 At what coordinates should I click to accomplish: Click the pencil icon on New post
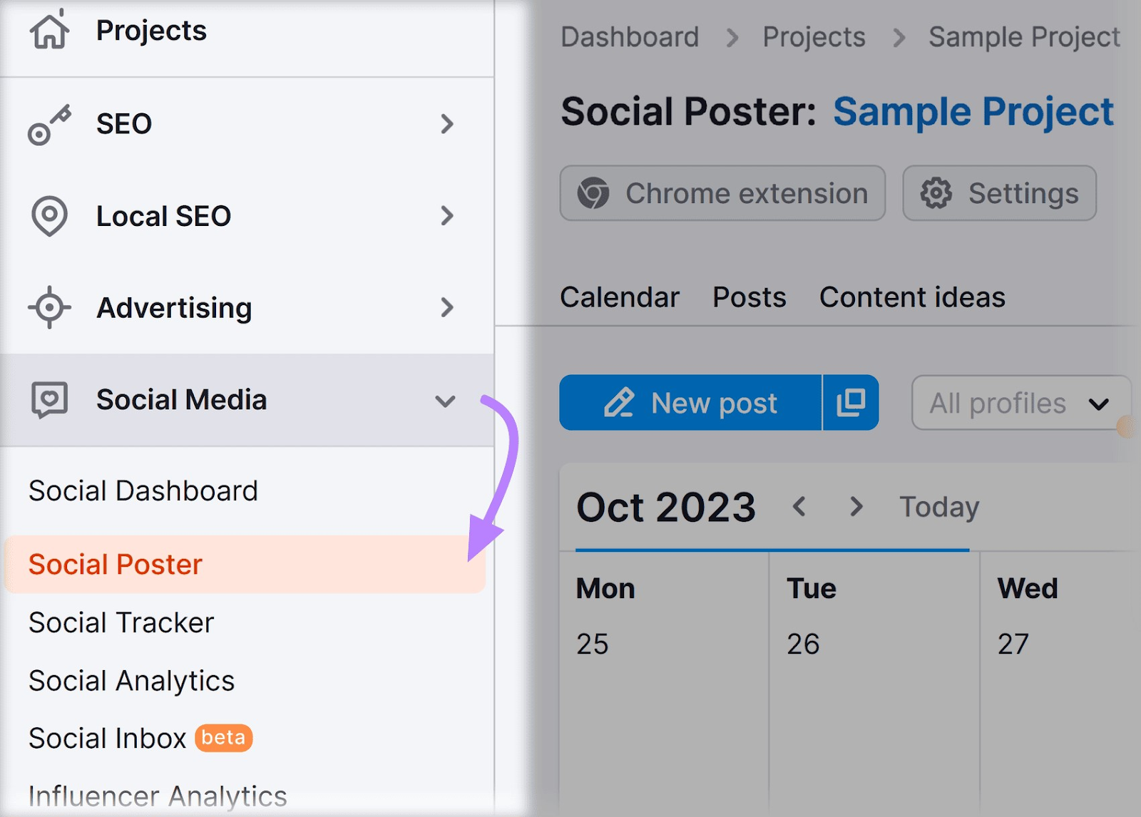click(x=619, y=403)
